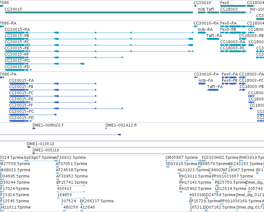Select EST label RH17143.5prime
Image resolution: width=264 pixels, height=212 pixels.
(x=195, y=183)
